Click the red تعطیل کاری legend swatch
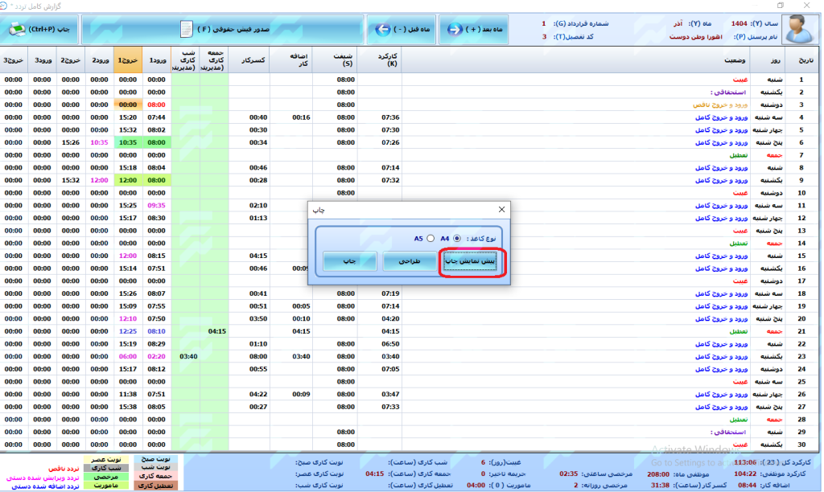Viewport: 824px width, 492px height. point(154,486)
